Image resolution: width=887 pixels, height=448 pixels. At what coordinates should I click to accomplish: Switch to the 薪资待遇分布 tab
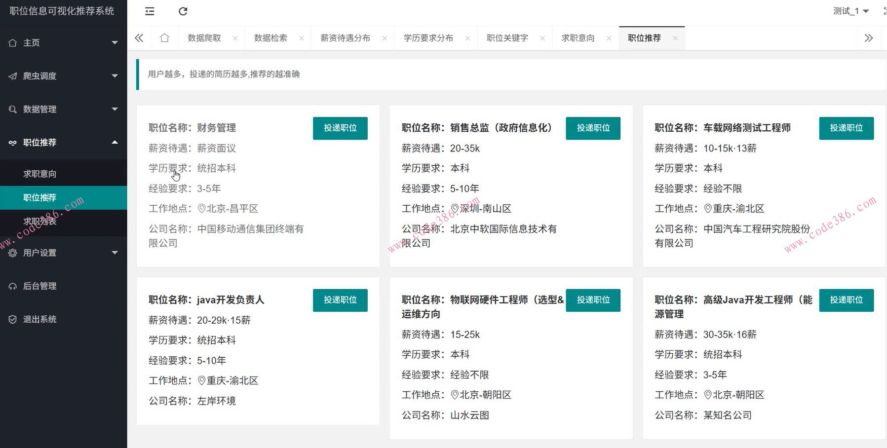(345, 37)
